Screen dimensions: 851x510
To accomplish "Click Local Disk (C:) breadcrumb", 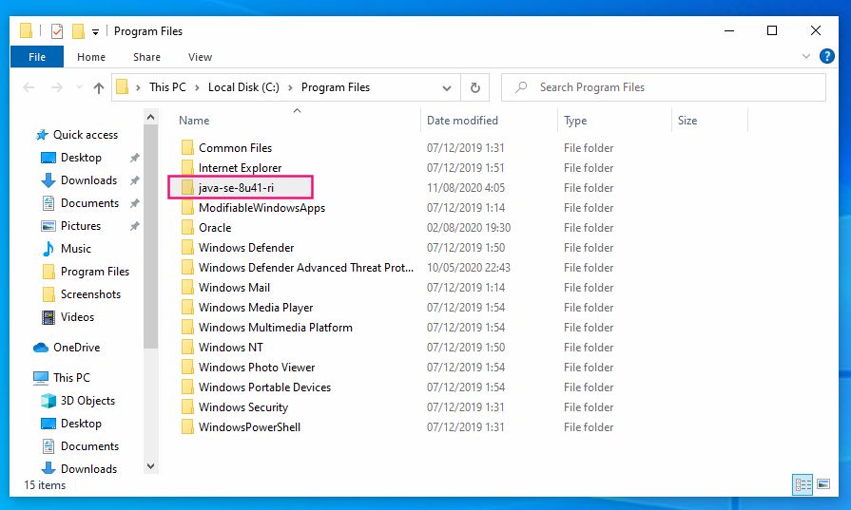I will coord(243,87).
